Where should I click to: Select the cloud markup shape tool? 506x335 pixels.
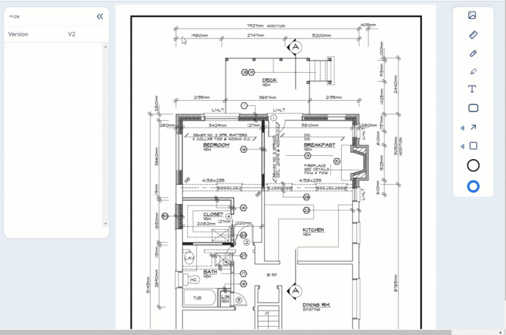pyautogui.click(x=473, y=108)
